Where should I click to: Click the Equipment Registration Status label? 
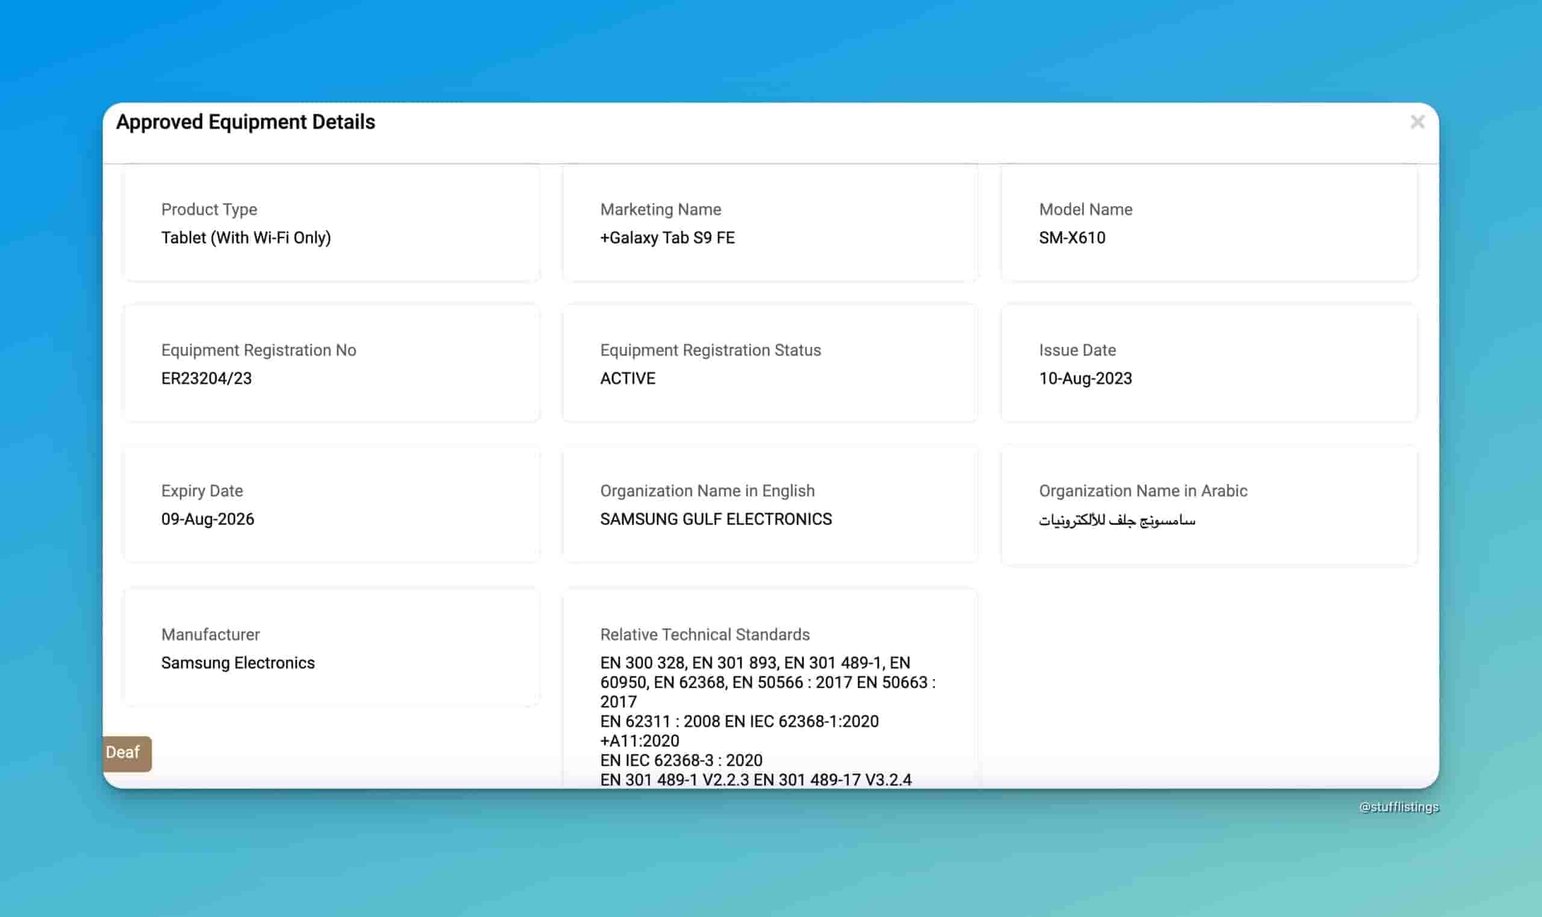[x=710, y=350]
